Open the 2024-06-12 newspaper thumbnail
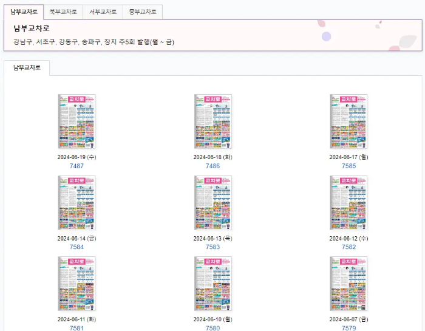The width and height of the screenshot is (425, 331). point(348,202)
